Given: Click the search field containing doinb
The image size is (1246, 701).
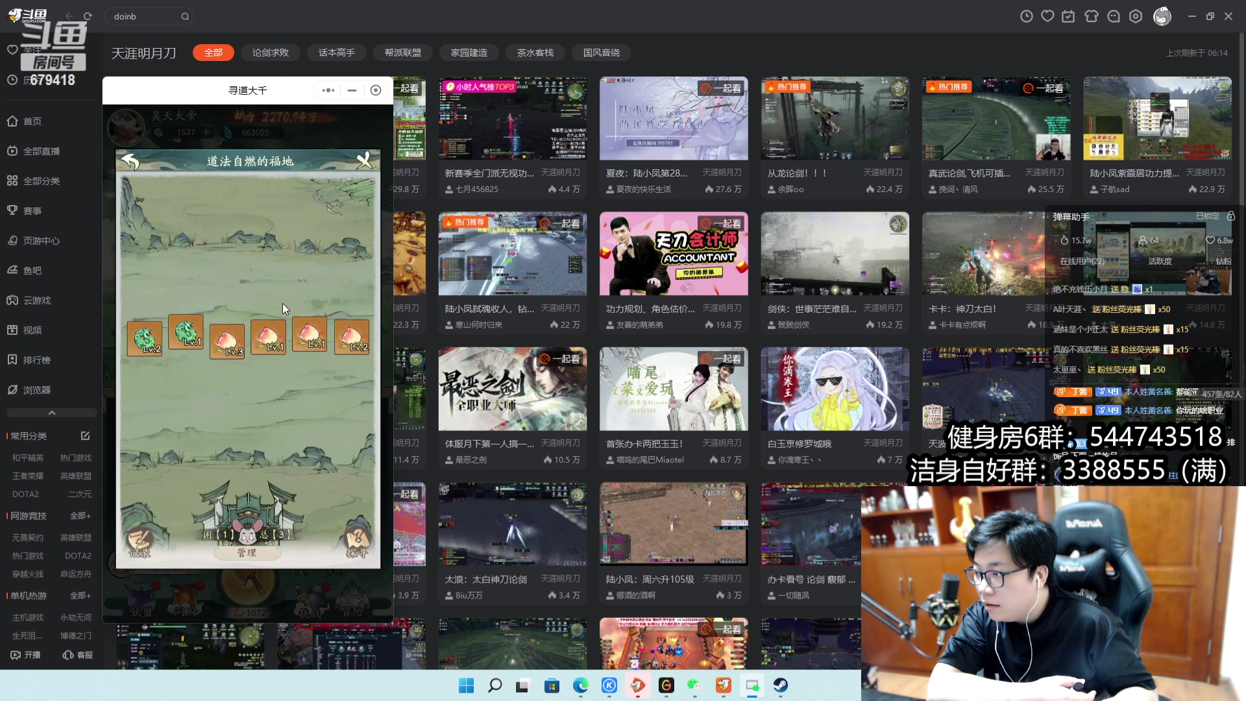Looking at the screenshot, I should [149, 16].
